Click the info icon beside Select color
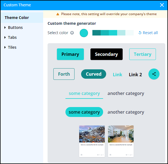168x164 pixels. pos(72,33)
